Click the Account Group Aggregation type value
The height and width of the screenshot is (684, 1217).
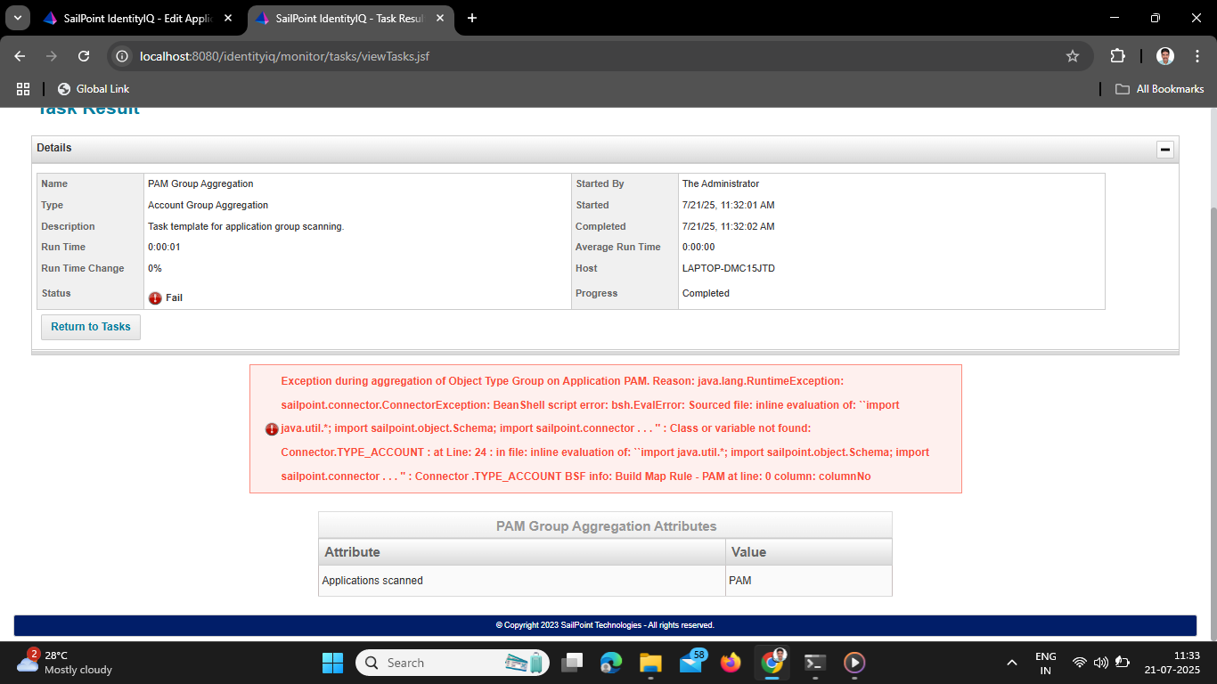tap(208, 205)
